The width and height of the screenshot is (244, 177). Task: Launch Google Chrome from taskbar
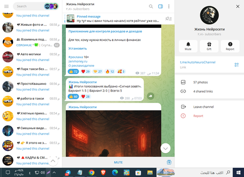click(x=92, y=173)
